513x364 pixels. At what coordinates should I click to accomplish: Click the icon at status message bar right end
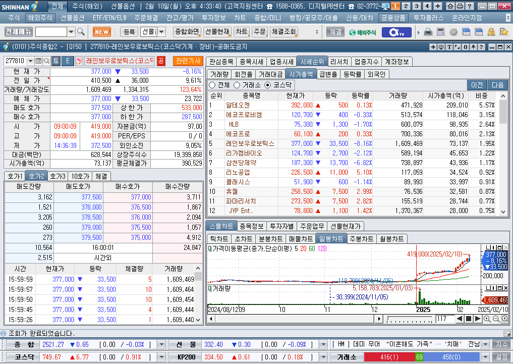[x=507, y=334]
